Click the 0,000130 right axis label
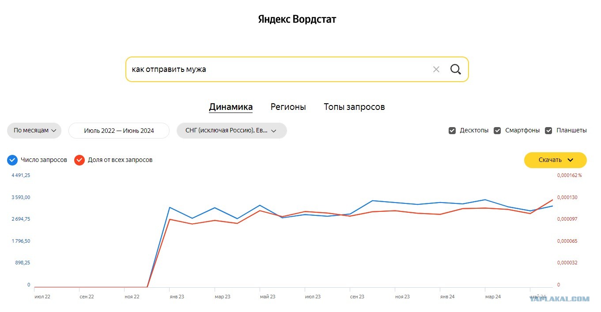 click(x=567, y=197)
